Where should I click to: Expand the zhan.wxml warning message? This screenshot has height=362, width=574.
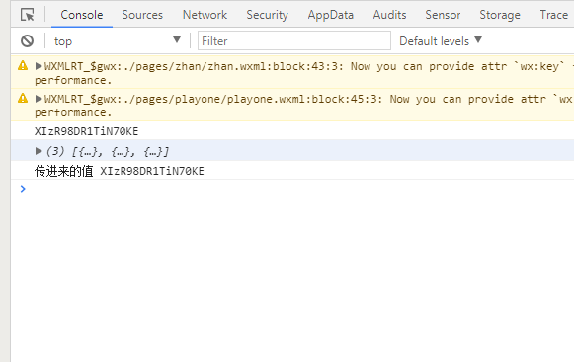click(x=39, y=66)
